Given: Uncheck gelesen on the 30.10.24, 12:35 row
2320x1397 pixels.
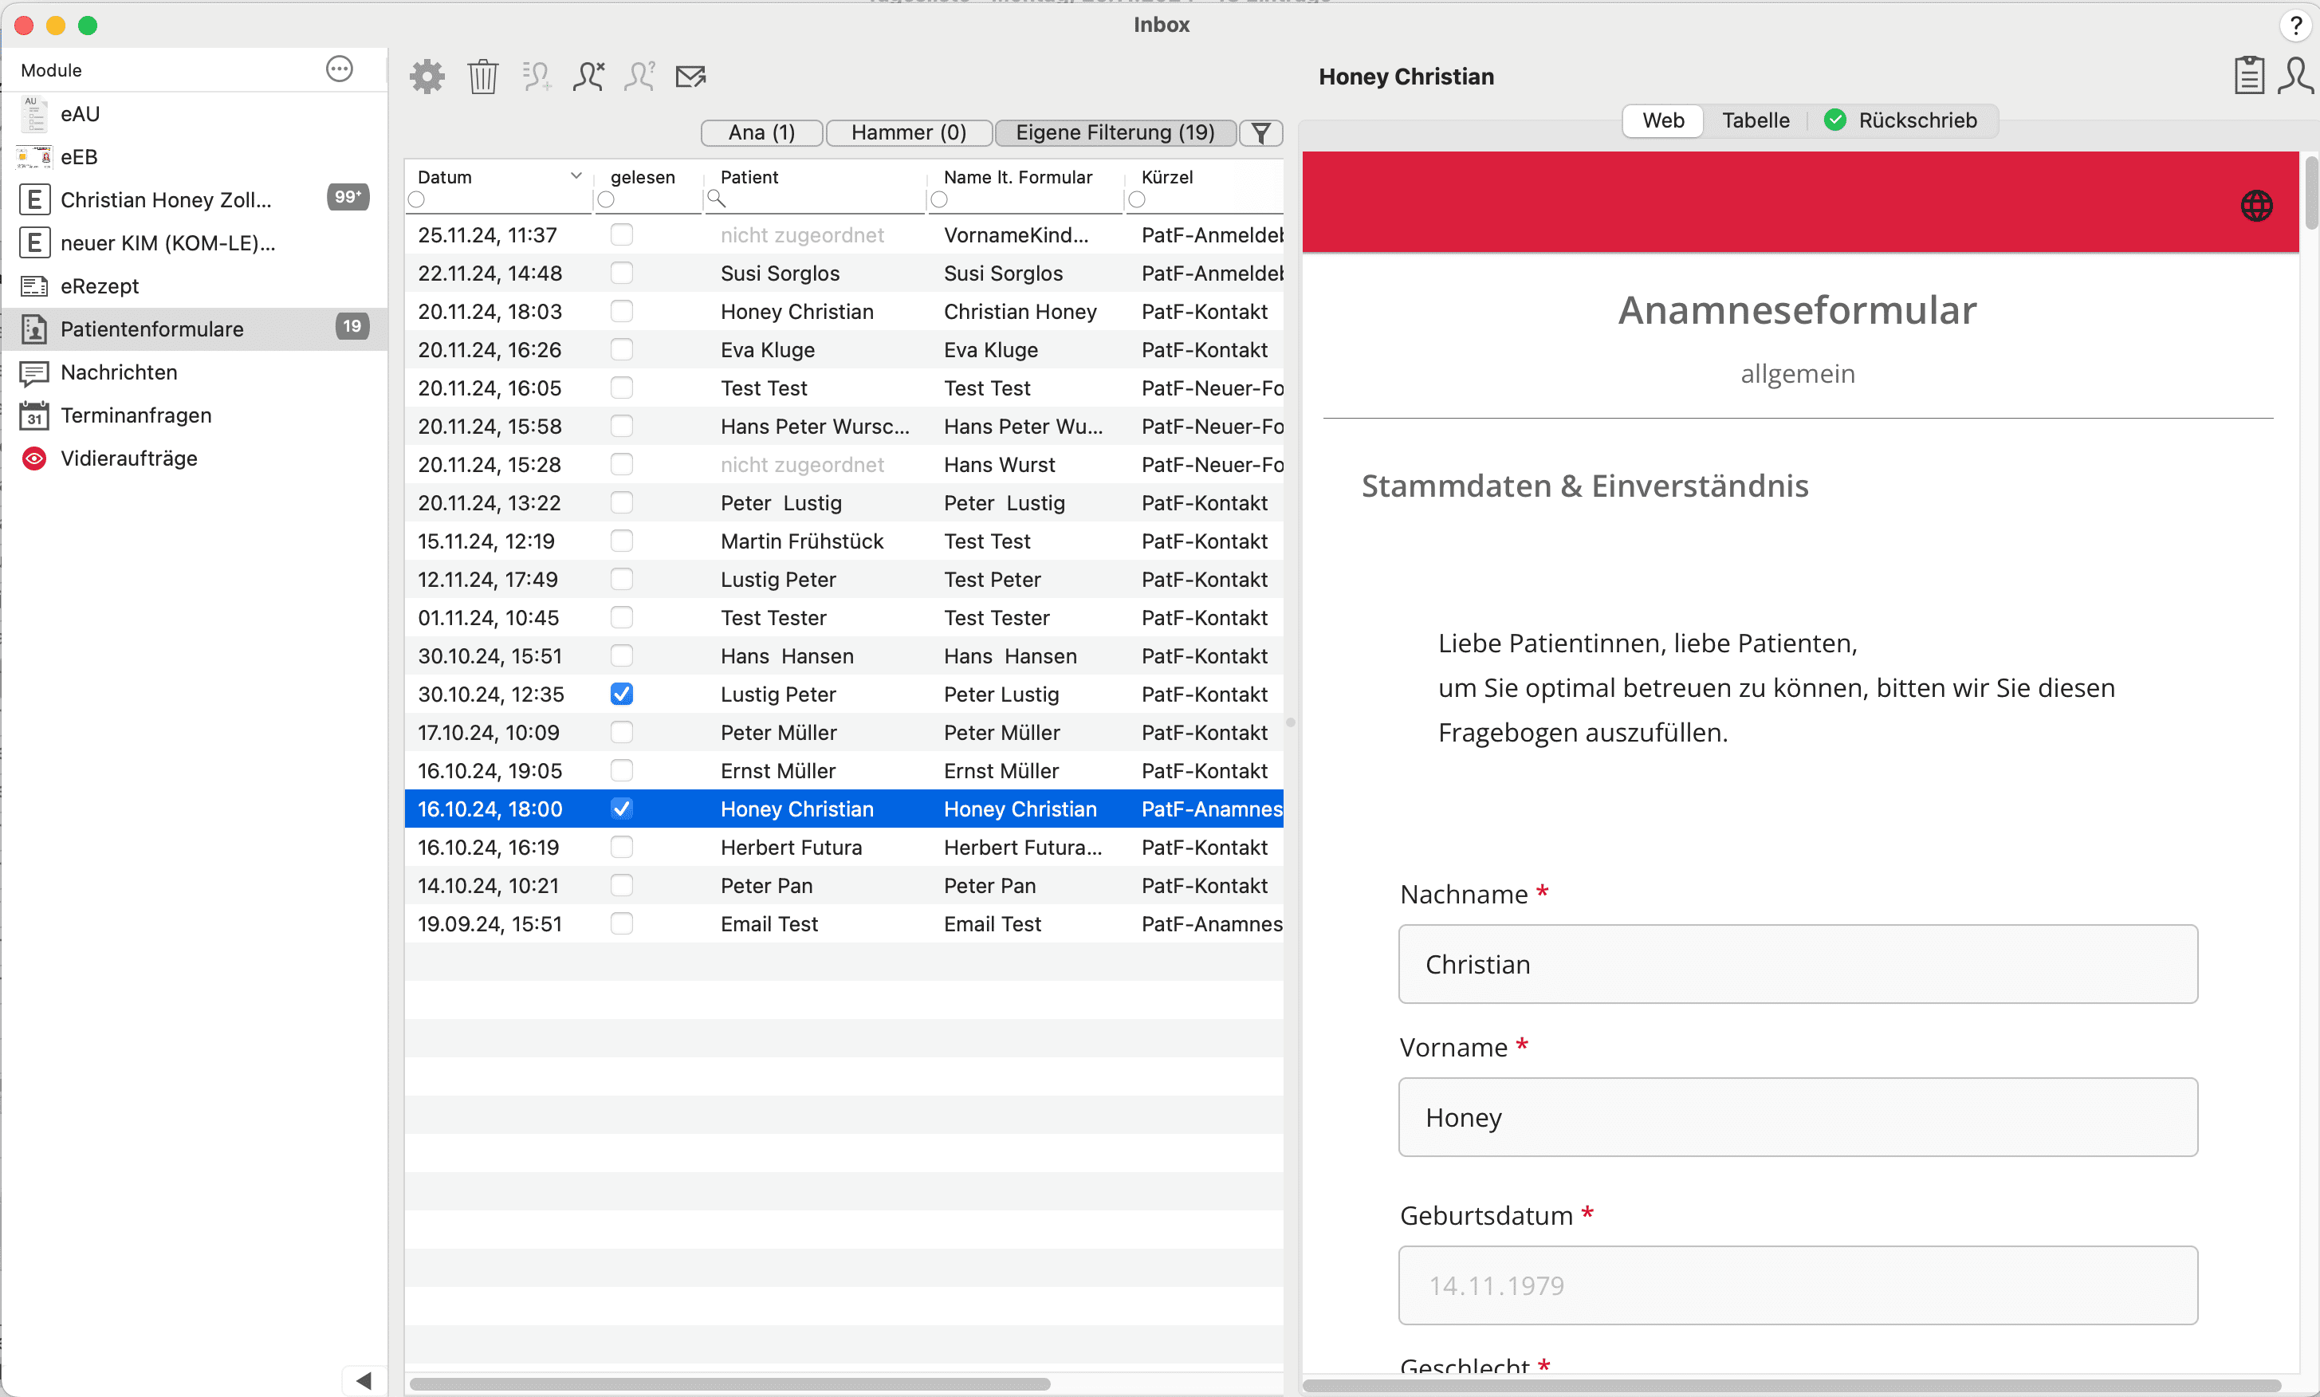Looking at the screenshot, I should [621, 694].
